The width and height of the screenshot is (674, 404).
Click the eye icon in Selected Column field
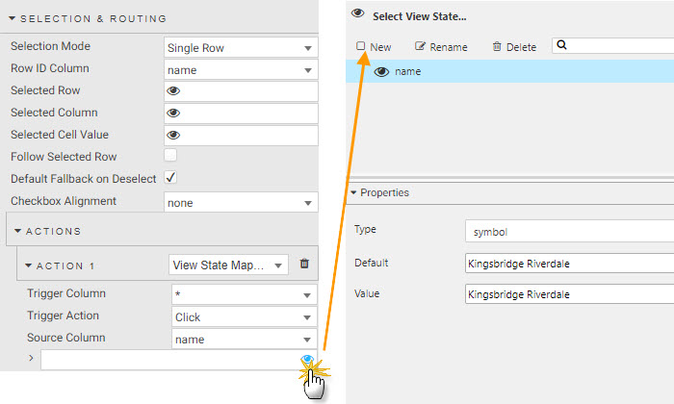click(174, 114)
